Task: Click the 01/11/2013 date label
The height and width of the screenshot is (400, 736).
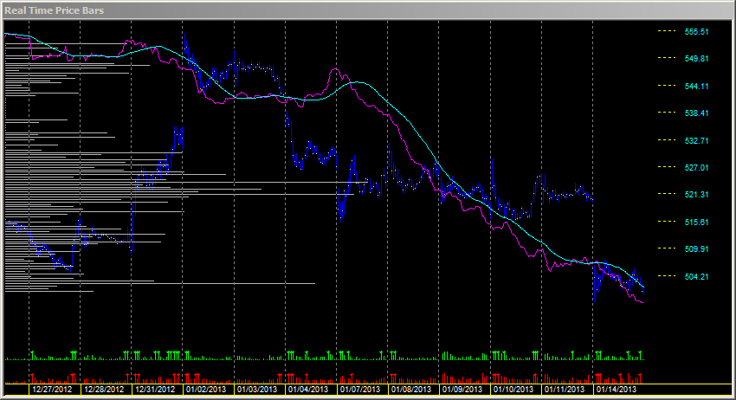Action: [565, 390]
